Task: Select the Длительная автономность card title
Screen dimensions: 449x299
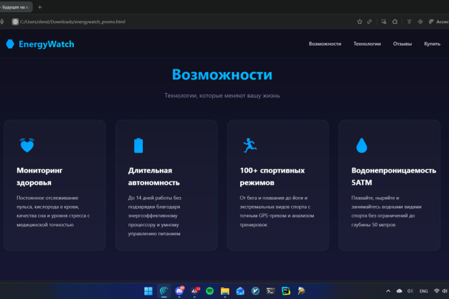Action: click(154, 177)
